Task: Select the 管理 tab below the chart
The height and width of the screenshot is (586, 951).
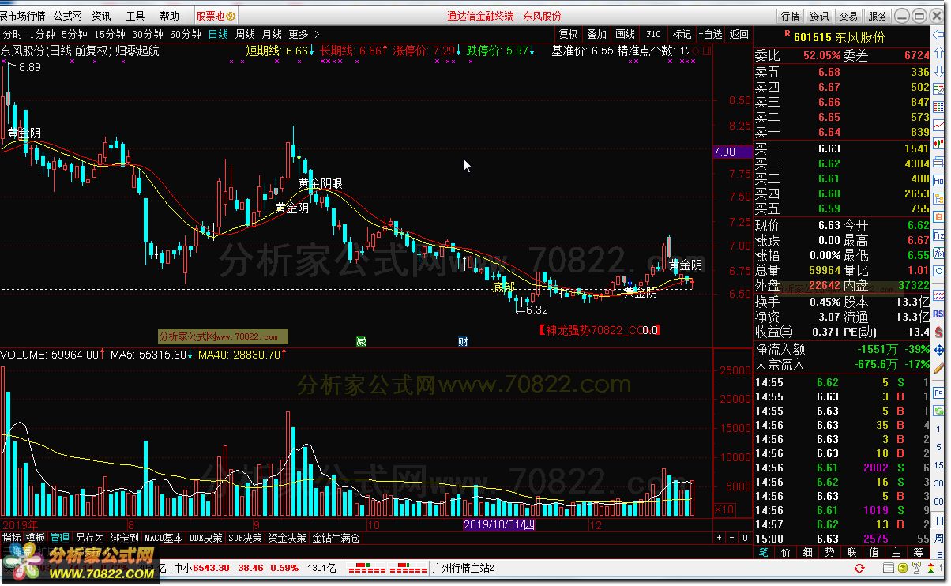Action: 60,538
